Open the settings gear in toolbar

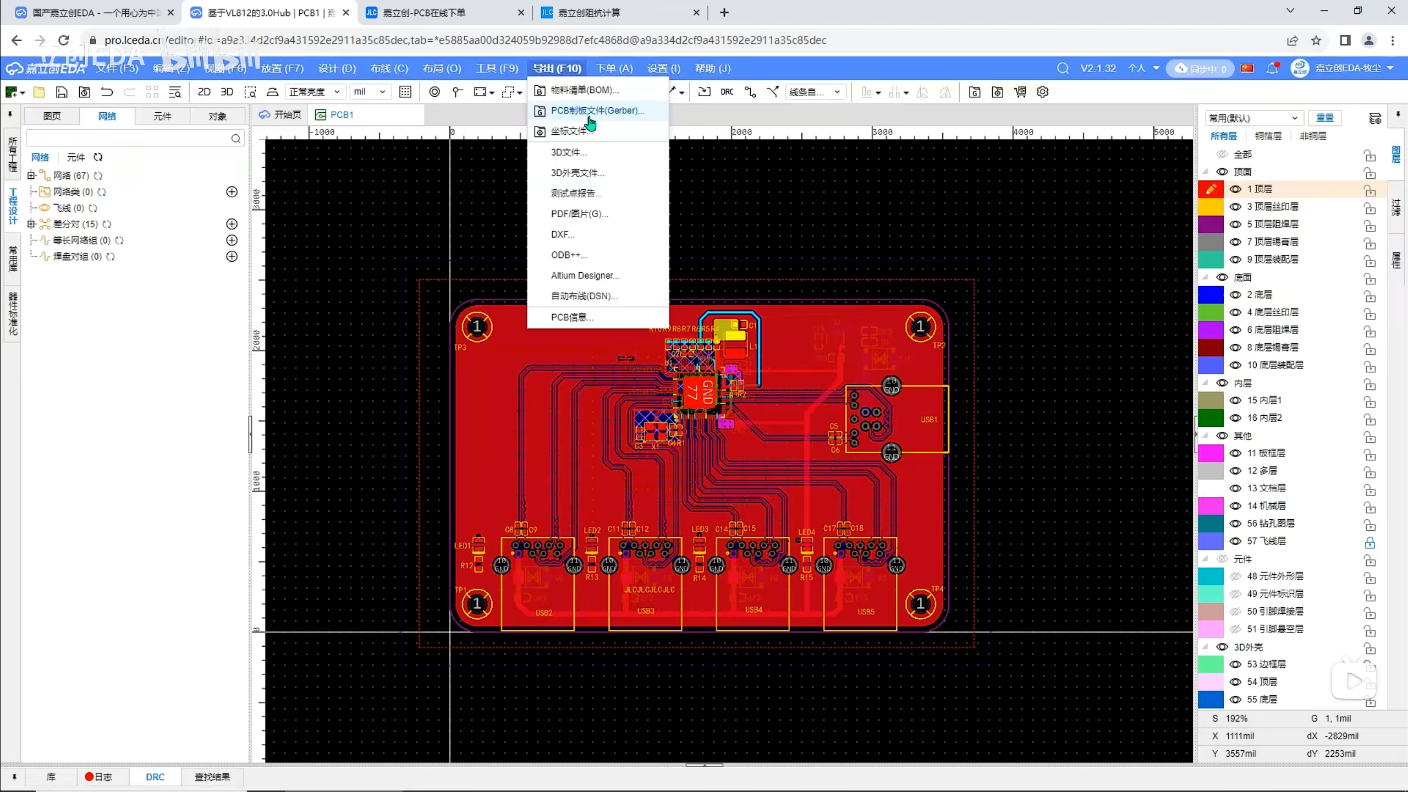(x=1043, y=92)
